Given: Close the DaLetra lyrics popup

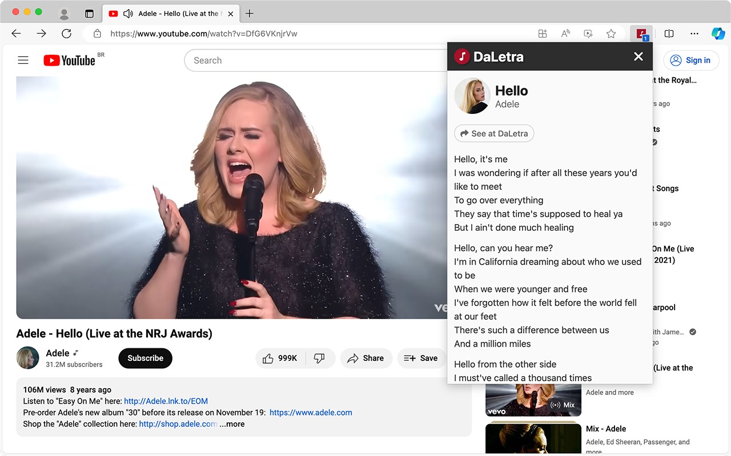Looking at the screenshot, I should [638, 56].
